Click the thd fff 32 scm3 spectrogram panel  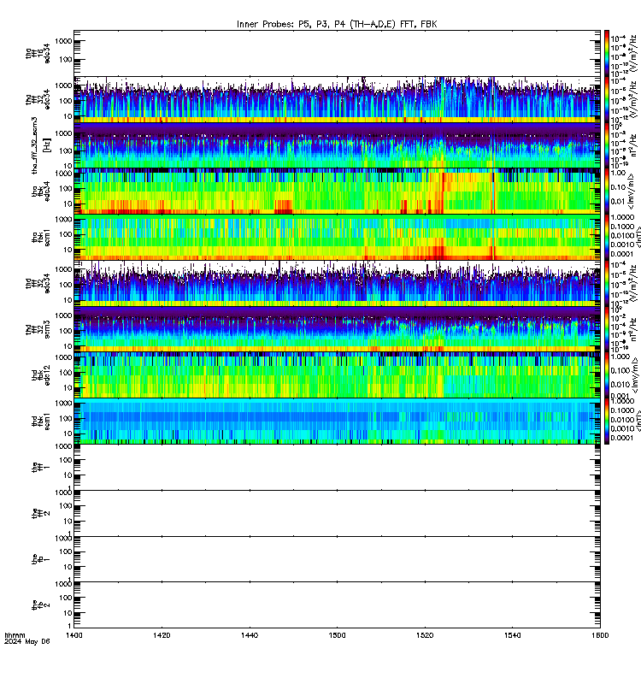(337, 329)
